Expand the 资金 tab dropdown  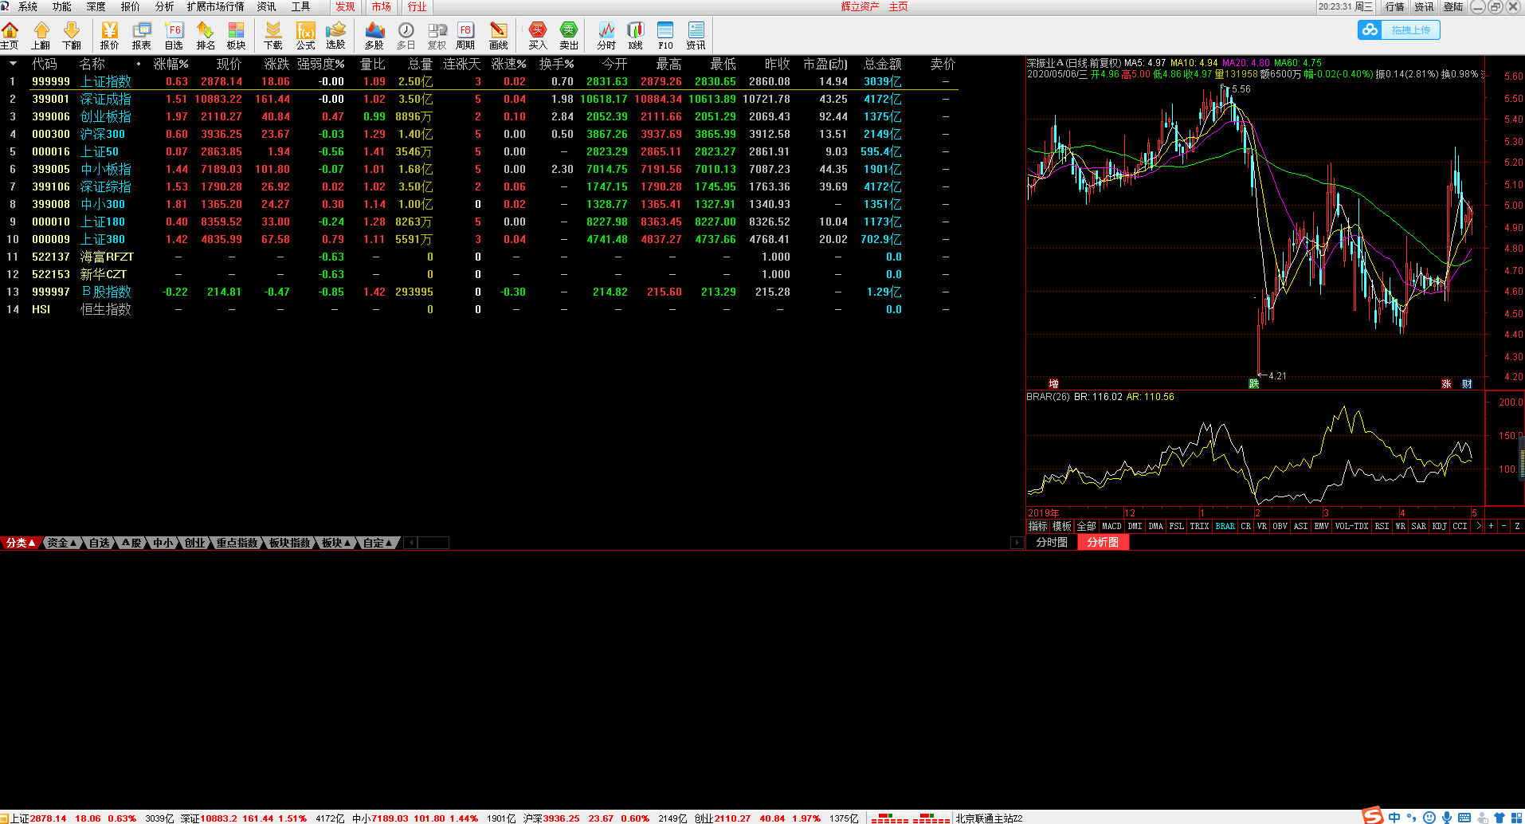61,543
